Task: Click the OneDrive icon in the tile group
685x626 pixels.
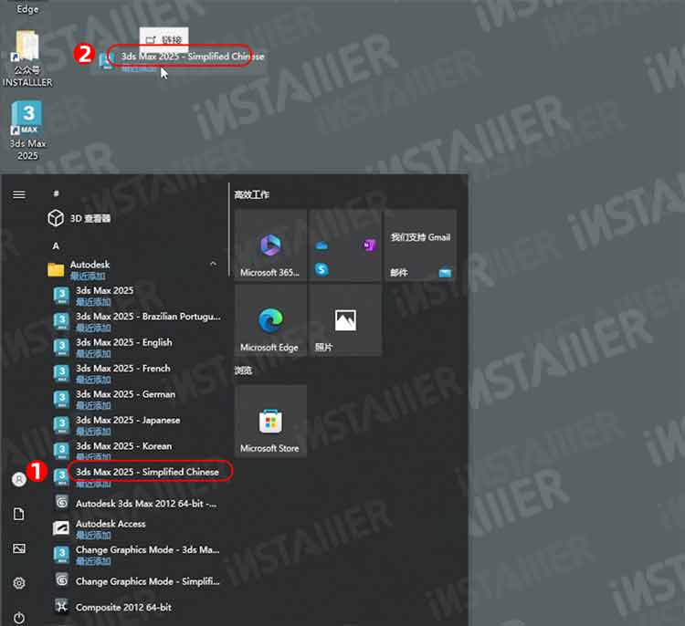Action: 321,245
